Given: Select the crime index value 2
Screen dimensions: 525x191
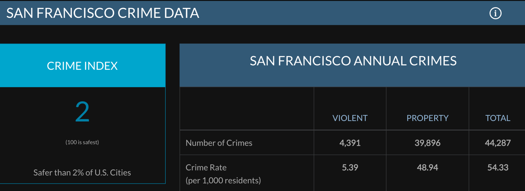Looking at the screenshot, I should 82,112.
